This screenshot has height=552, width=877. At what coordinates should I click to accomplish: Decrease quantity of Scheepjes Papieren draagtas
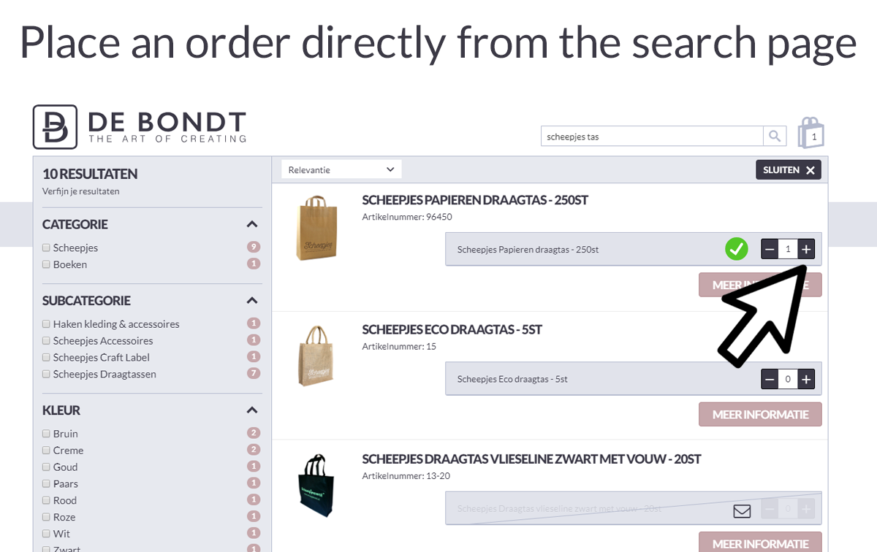[770, 250]
